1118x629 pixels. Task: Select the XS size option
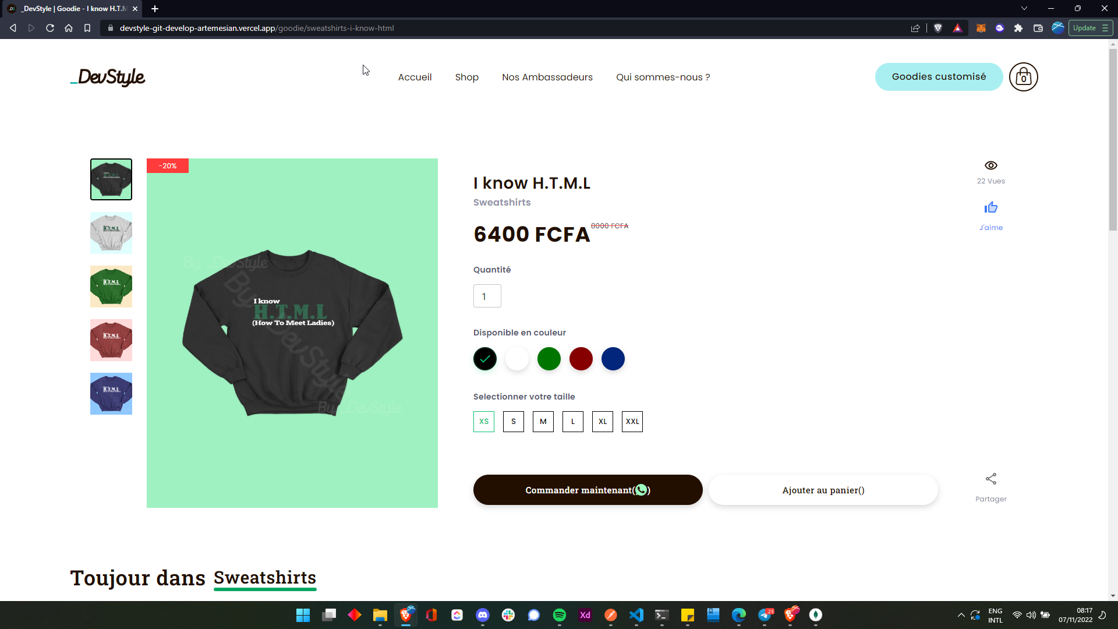click(x=484, y=422)
